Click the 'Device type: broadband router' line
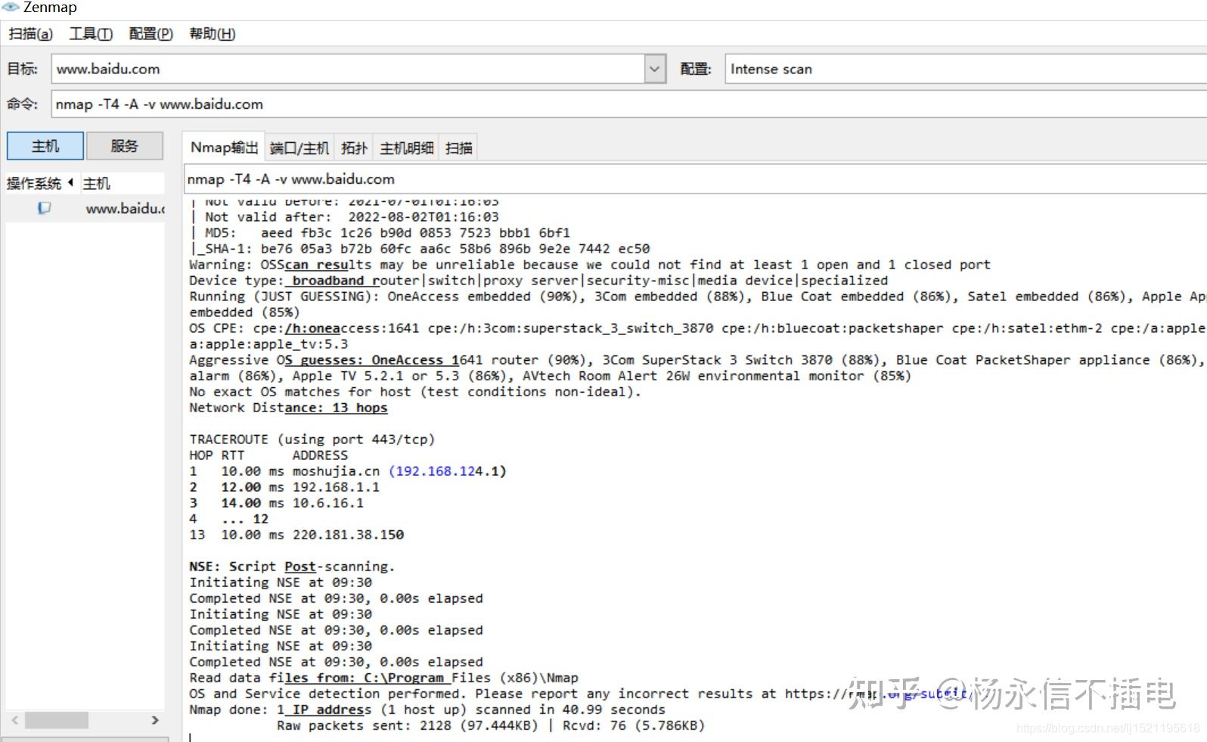The image size is (1207, 742). click(538, 281)
